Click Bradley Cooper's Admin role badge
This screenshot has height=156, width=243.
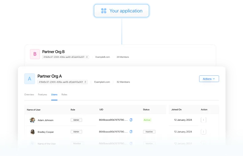tap(76, 132)
